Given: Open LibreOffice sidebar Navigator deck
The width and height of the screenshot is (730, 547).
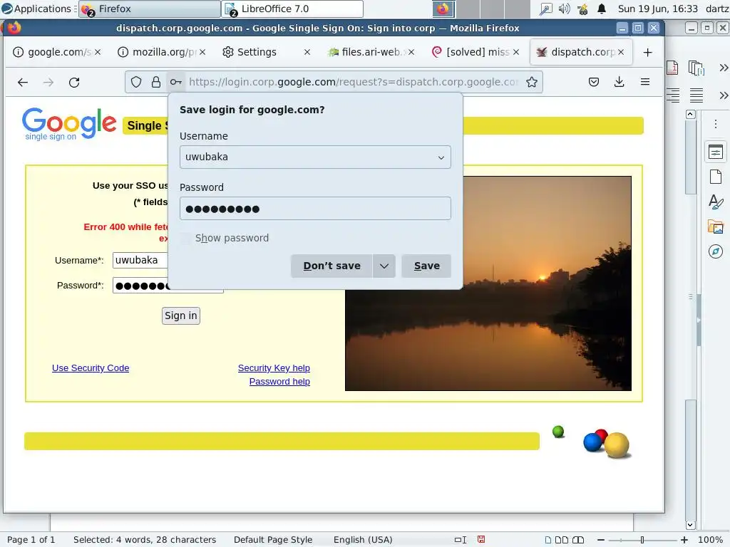Looking at the screenshot, I should click(716, 251).
